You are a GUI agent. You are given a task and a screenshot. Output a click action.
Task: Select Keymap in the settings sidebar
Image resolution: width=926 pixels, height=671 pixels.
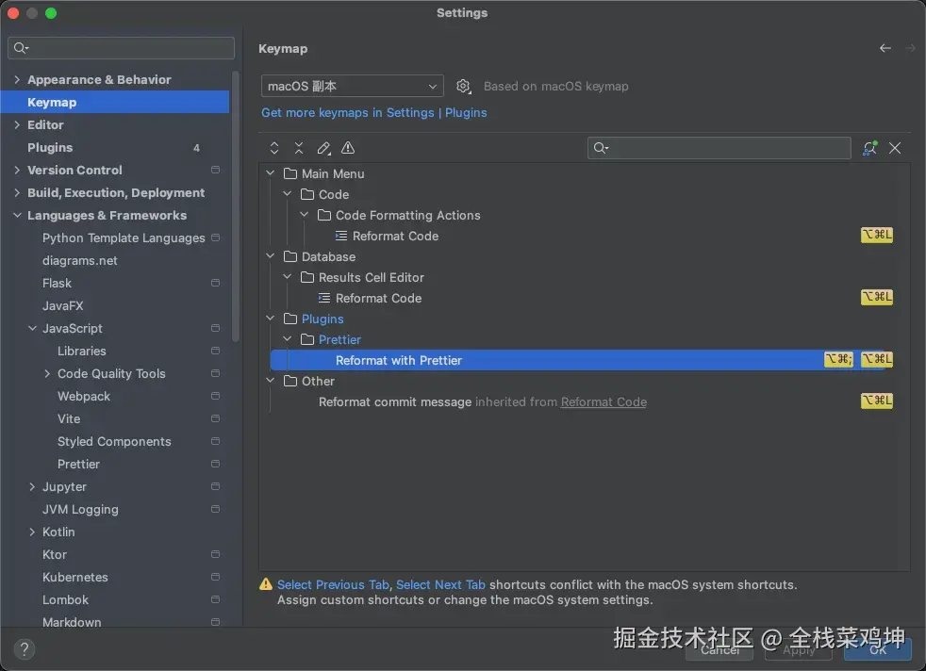[x=114, y=102]
